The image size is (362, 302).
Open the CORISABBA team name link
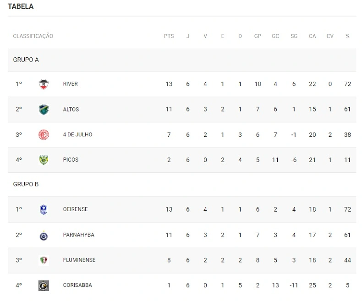coord(77,285)
